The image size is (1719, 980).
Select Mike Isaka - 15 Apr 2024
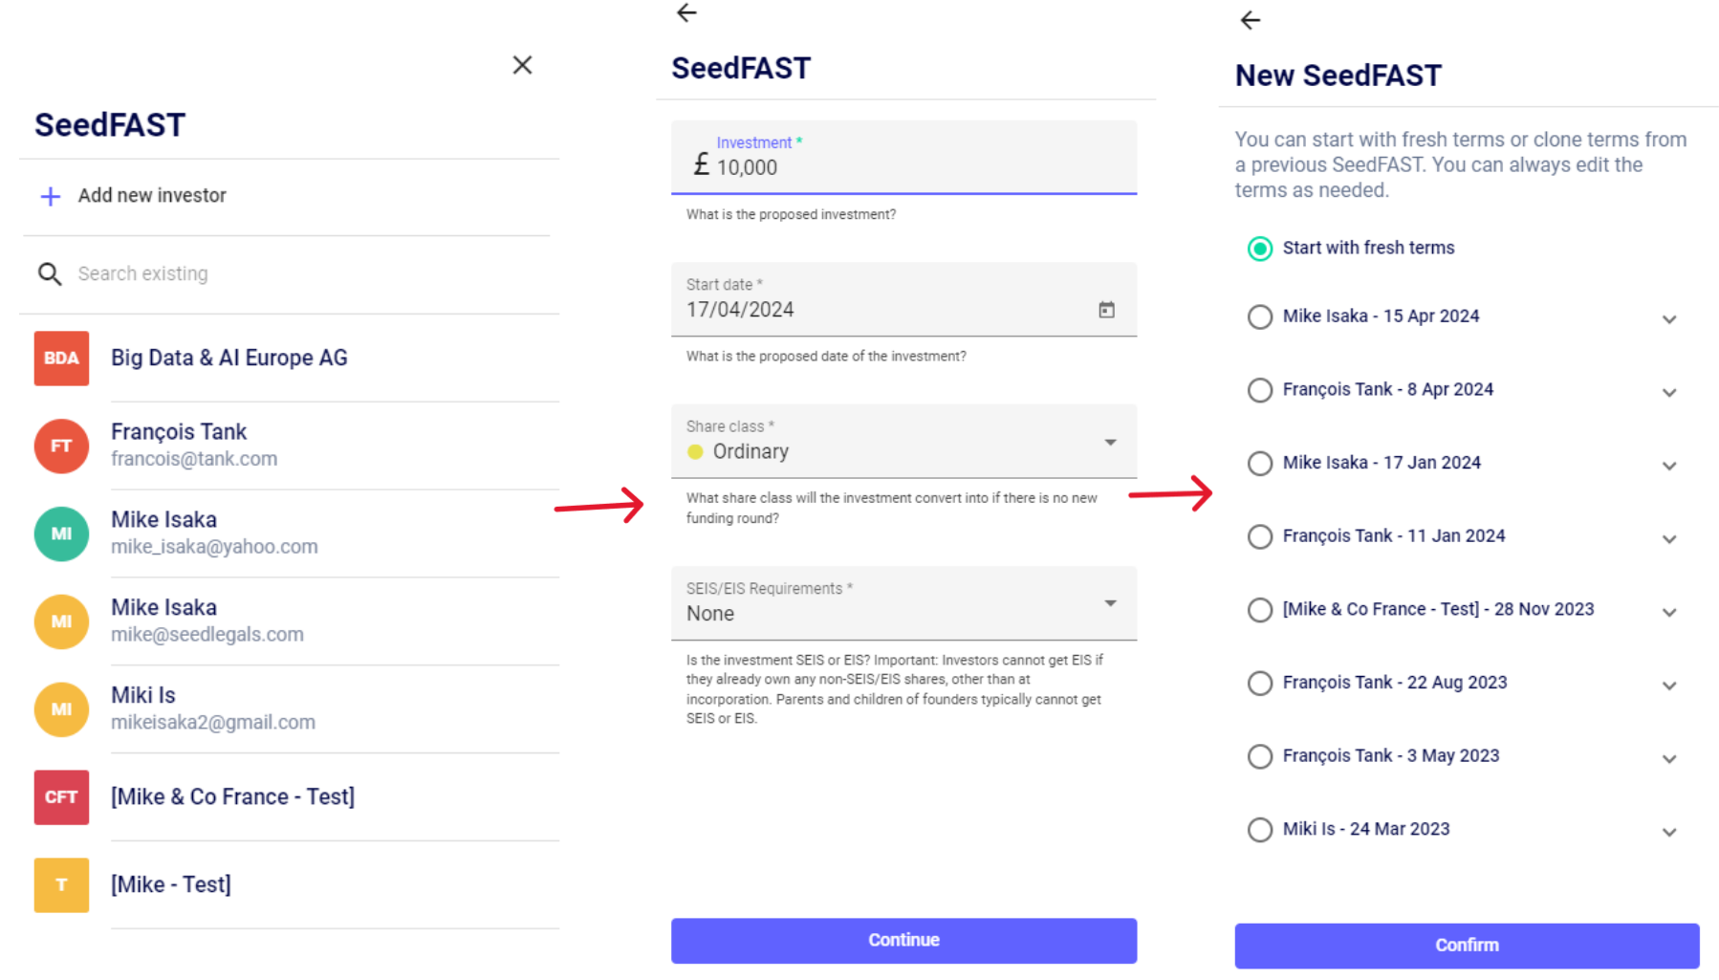pyautogui.click(x=1260, y=316)
